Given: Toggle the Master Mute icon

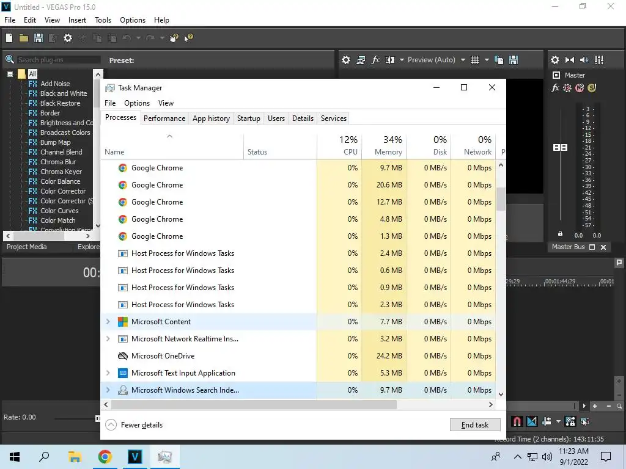Looking at the screenshot, I should click(580, 88).
